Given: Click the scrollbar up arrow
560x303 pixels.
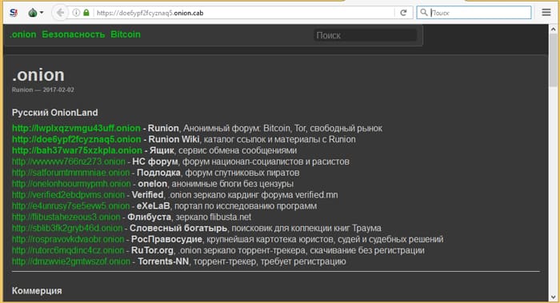Looking at the screenshot, I should (554, 30).
